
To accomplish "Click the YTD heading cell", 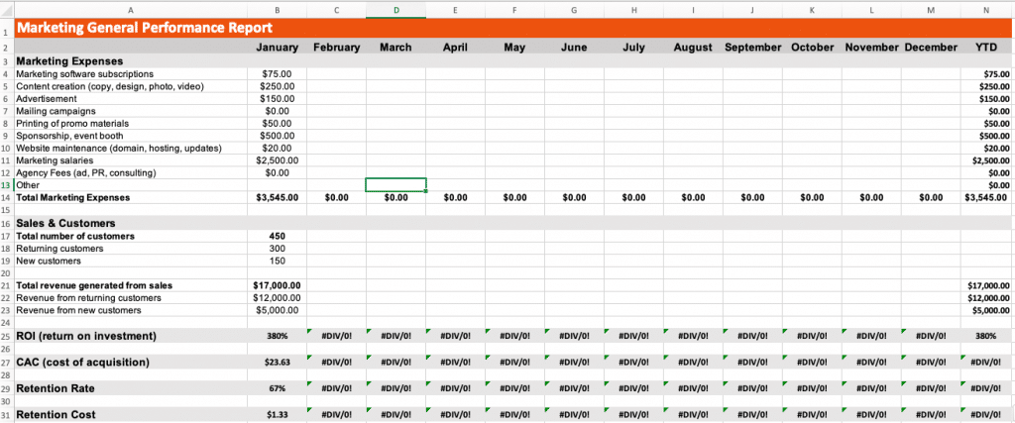I will point(986,47).
